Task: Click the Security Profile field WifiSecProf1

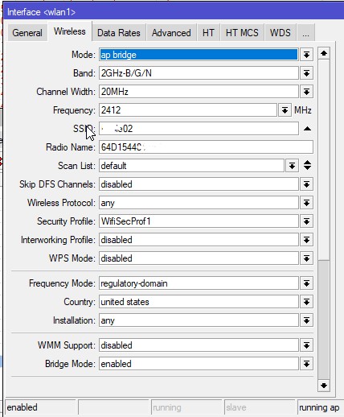Action: pyautogui.click(x=199, y=221)
